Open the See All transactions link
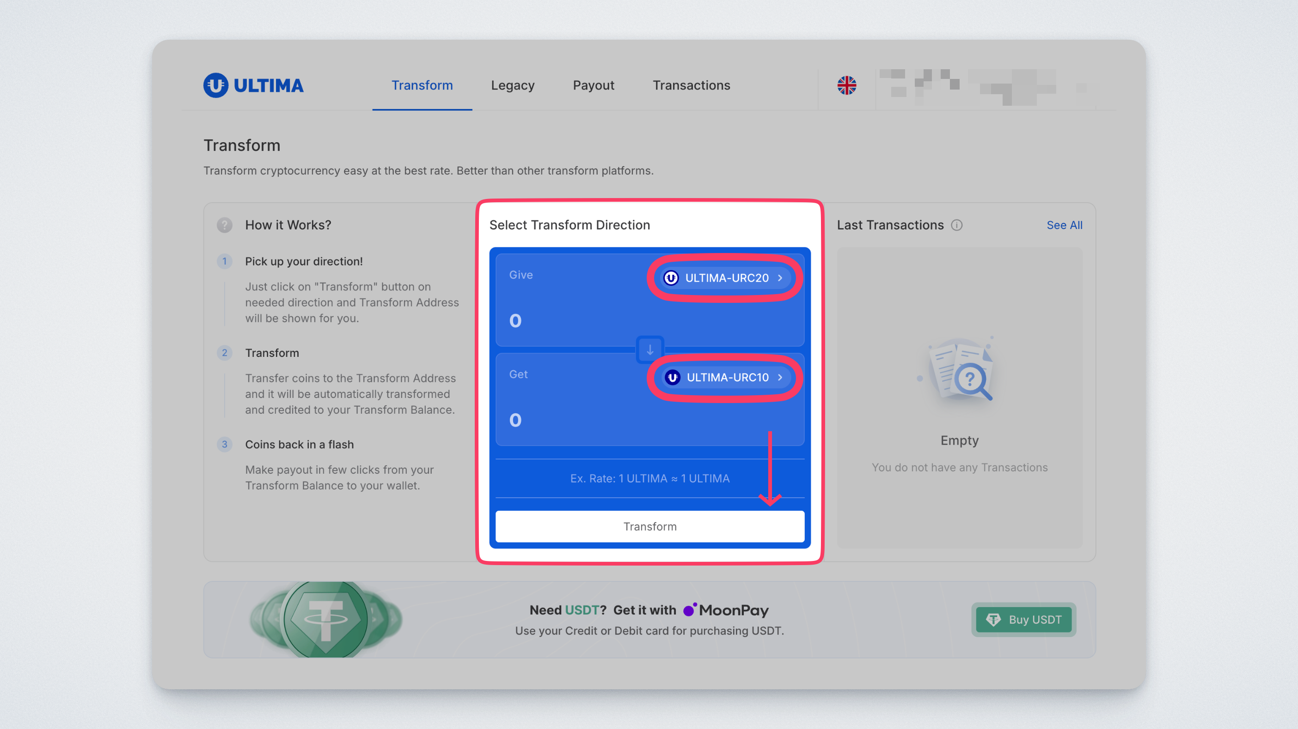Image resolution: width=1298 pixels, height=729 pixels. point(1064,225)
